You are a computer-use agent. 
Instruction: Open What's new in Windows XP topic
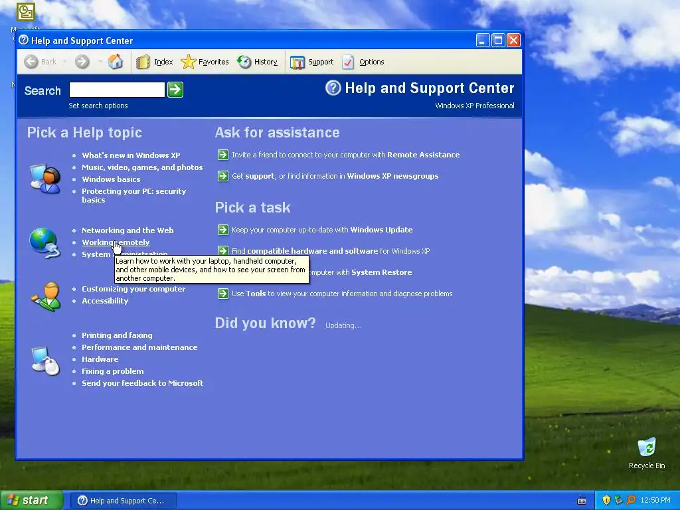point(131,155)
